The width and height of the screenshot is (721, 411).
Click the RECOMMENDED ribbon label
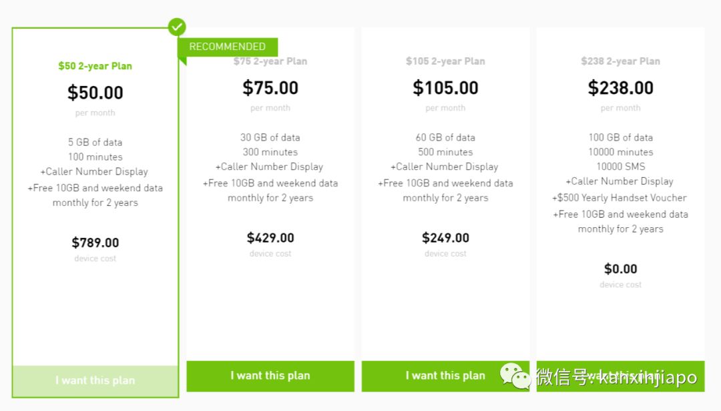[227, 47]
